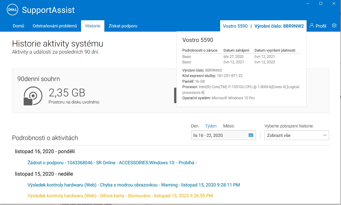Maximize the SupportAssist window
The height and width of the screenshot is (205, 341).
[321, 3]
